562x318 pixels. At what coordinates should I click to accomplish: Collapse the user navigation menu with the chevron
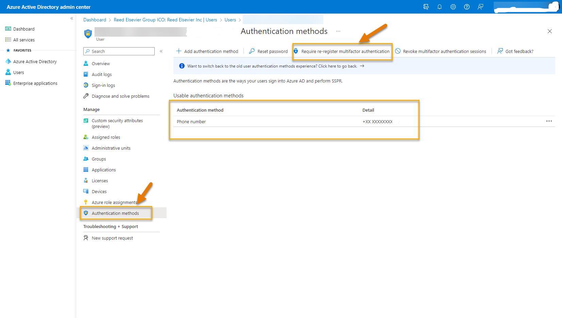(x=161, y=51)
